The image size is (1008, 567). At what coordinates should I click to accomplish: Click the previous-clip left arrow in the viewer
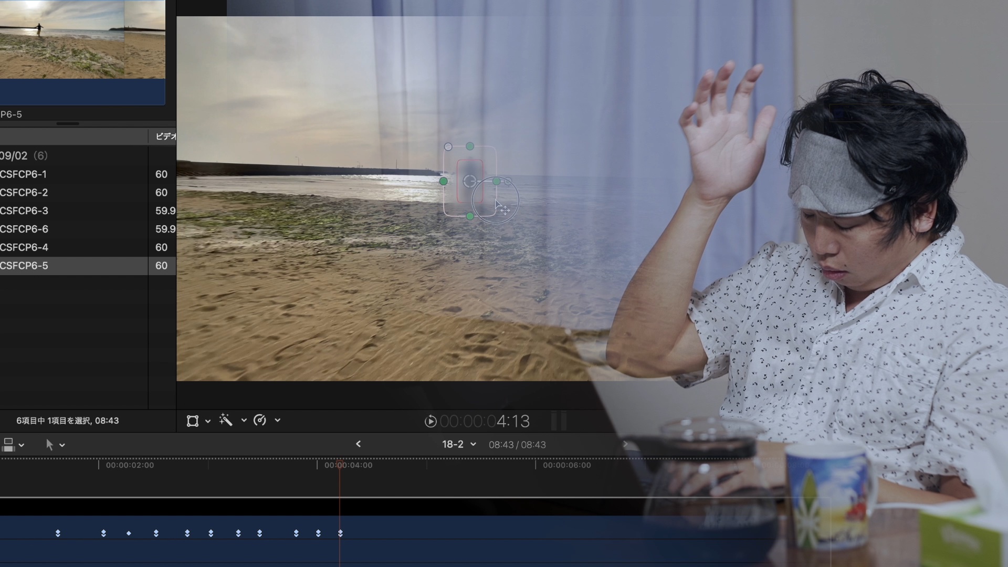[359, 444]
